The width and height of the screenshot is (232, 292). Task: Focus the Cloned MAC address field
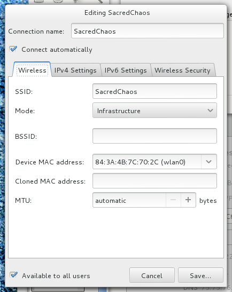pyautogui.click(x=154, y=180)
